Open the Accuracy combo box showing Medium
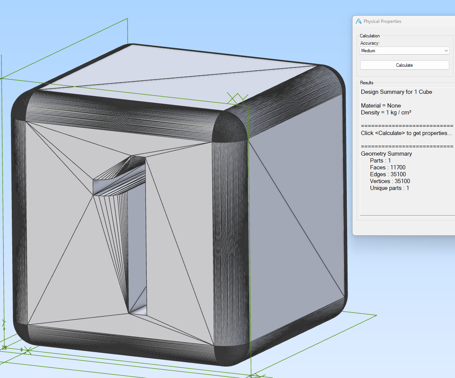The image size is (455, 378). point(400,51)
